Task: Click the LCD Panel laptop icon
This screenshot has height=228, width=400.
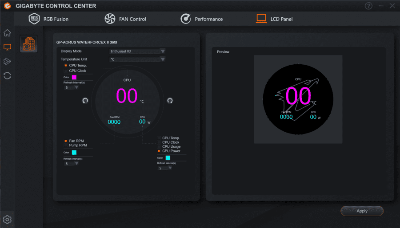Action: tap(261, 19)
